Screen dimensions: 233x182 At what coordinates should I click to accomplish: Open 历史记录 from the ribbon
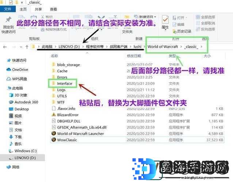pos(182,31)
